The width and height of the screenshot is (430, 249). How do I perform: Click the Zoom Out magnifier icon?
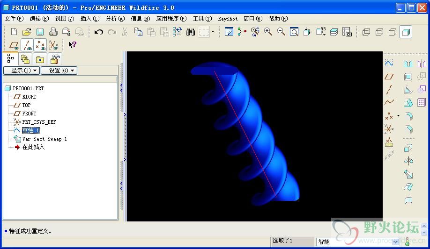(281, 32)
